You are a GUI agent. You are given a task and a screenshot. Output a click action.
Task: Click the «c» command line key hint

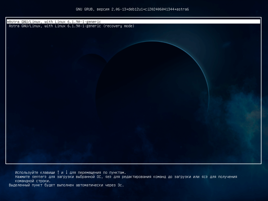(x=204, y=177)
